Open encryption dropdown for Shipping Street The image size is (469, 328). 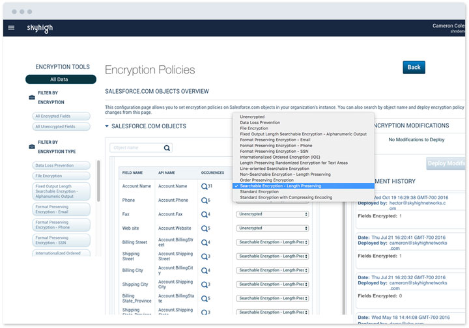pyautogui.click(x=272, y=256)
